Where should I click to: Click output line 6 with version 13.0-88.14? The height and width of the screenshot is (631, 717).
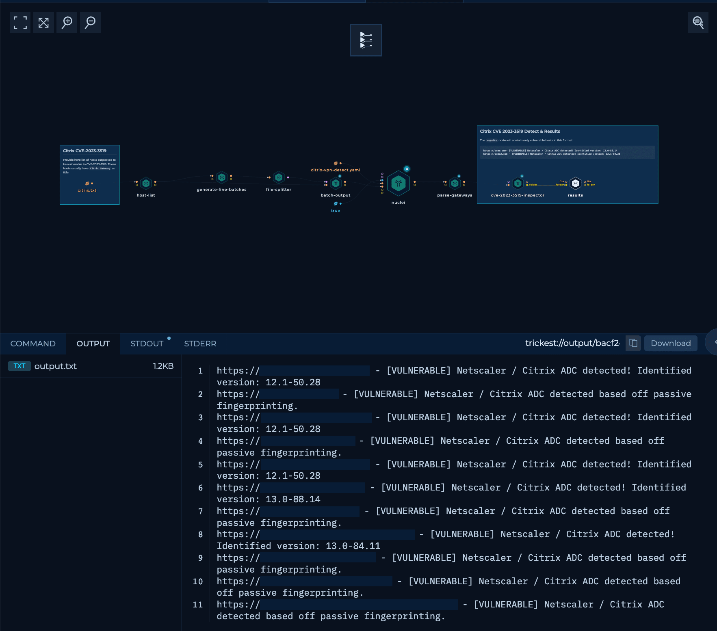pyautogui.click(x=451, y=493)
